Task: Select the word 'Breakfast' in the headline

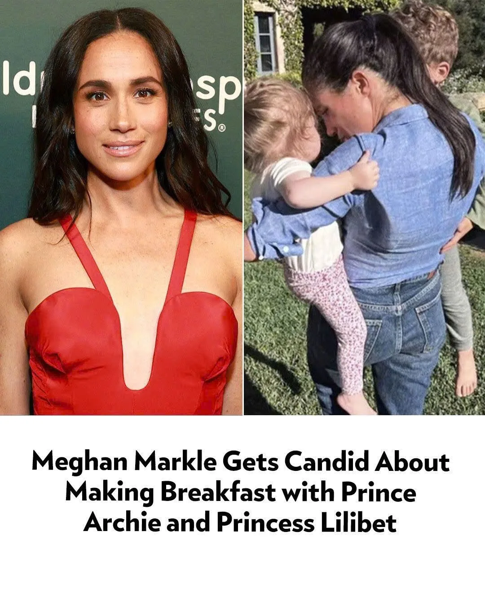Action: click(x=218, y=492)
